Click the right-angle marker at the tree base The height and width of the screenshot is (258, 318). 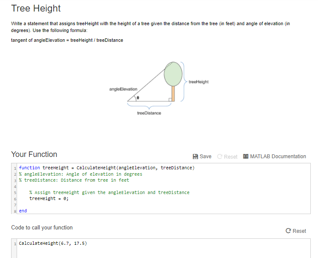[x=170, y=100]
